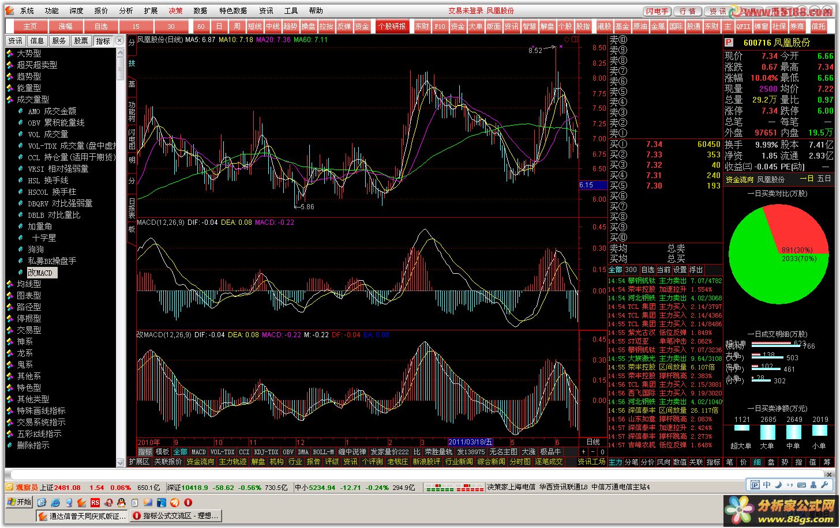Select 当前 filter above alert list
840x528 pixels.
click(x=663, y=270)
